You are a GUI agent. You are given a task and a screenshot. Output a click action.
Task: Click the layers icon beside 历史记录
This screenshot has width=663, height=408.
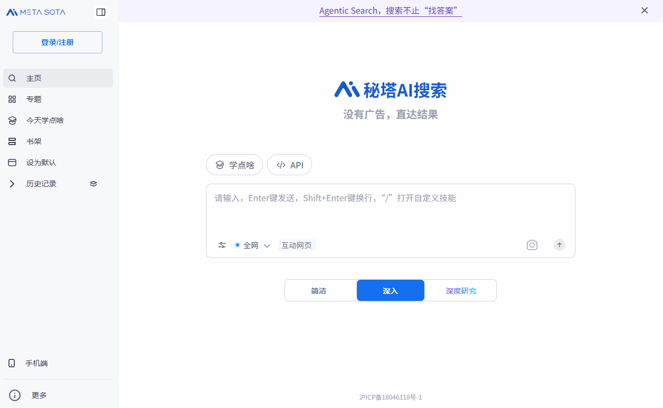93,184
